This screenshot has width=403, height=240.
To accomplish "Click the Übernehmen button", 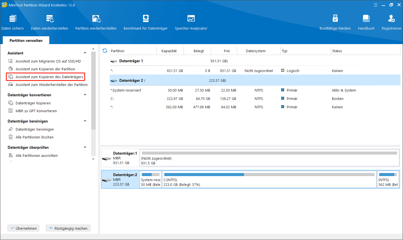I will (x=24, y=228).
